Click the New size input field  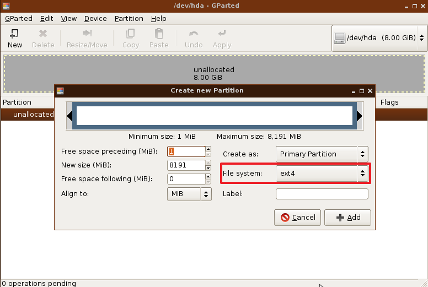(186, 165)
